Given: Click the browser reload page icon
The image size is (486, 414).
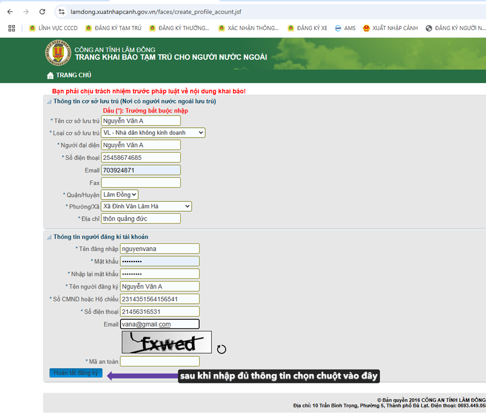Looking at the screenshot, I should click(x=42, y=12).
